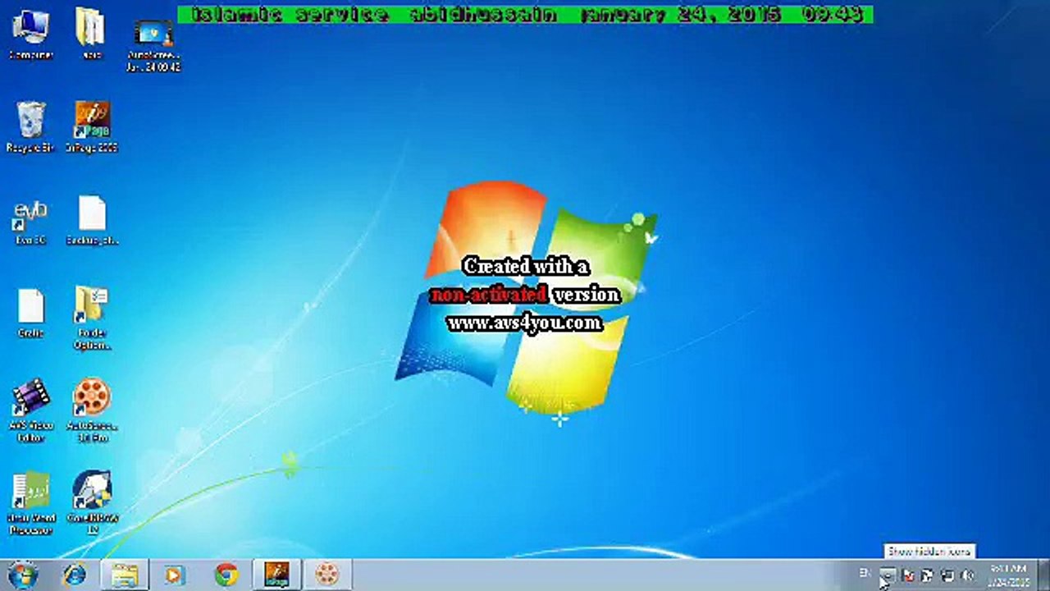Select the AutoScreenRecorder film reel desktop shortcut
Image resolution: width=1050 pixels, height=591 pixels.
click(92, 410)
